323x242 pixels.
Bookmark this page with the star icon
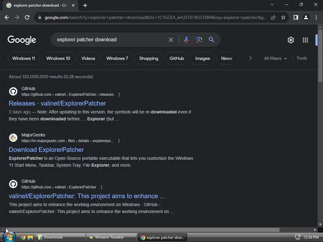click(283, 18)
